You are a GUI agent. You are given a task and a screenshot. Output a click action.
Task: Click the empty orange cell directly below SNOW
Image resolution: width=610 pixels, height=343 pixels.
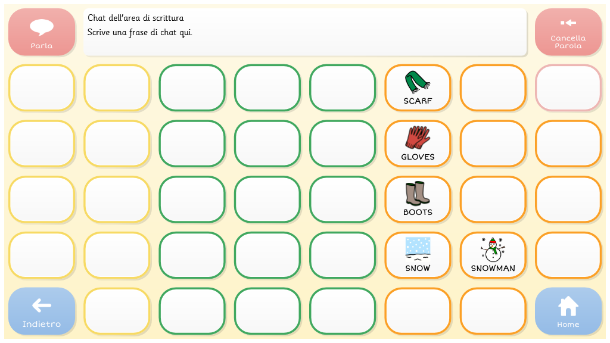[x=418, y=311]
